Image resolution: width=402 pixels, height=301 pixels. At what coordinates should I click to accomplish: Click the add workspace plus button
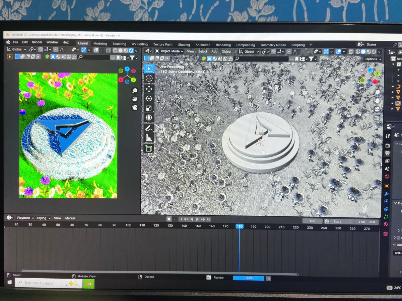click(x=311, y=45)
